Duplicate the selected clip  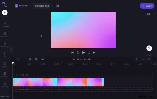[x=43, y=59]
